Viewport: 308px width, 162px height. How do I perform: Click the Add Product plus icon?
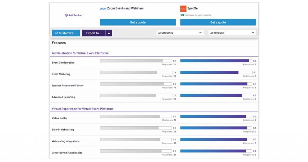(x=66, y=15)
